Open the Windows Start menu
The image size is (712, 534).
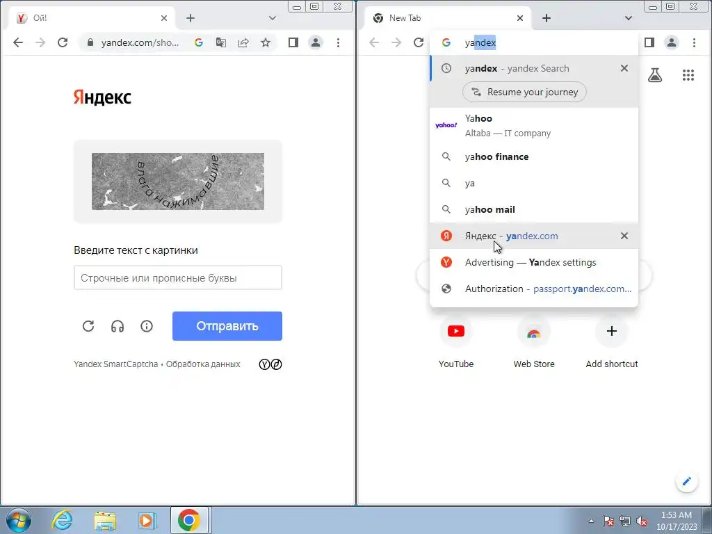pyautogui.click(x=19, y=520)
